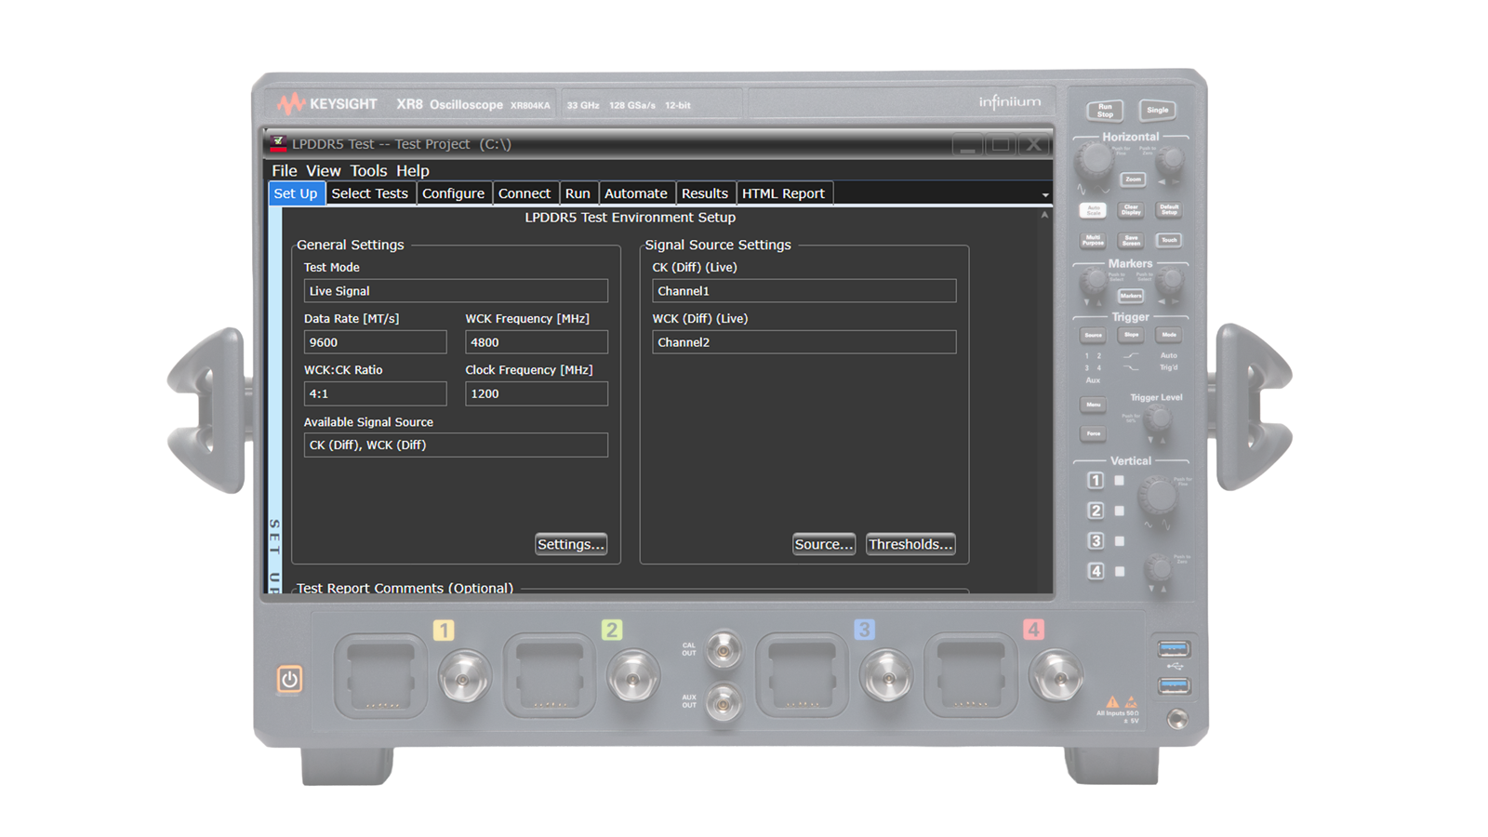Screen dimensions: 1488x837
Task: Toggle Vertical channel 4 key
Action: point(1096,571)
